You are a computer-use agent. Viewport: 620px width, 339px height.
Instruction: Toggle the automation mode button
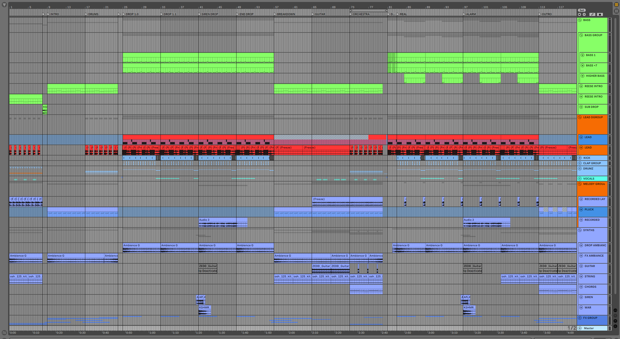[x=592, y=14]
